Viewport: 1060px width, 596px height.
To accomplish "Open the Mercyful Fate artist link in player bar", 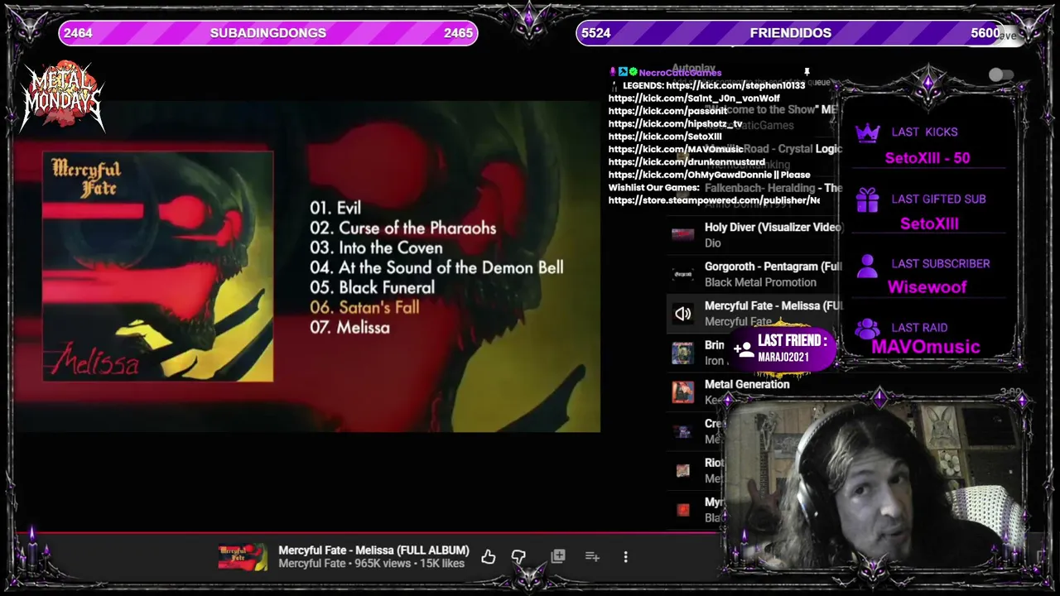I will pos(311,564).
